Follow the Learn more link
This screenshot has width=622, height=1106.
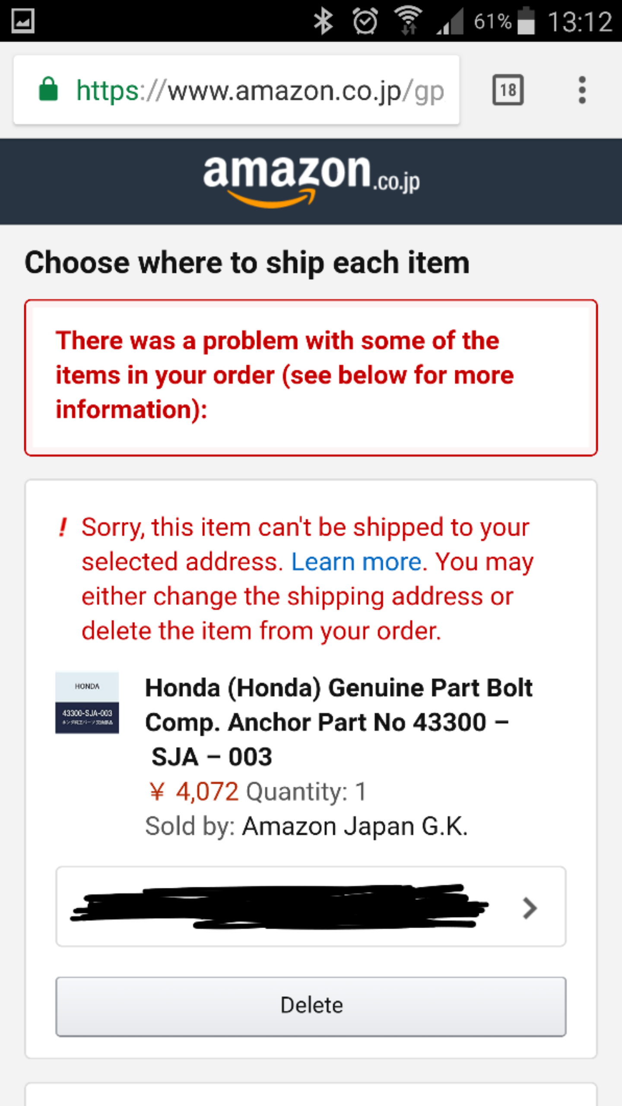[x=356, y=562]
